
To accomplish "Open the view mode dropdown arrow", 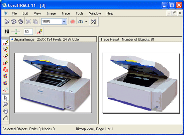I will tap(86, 22).
